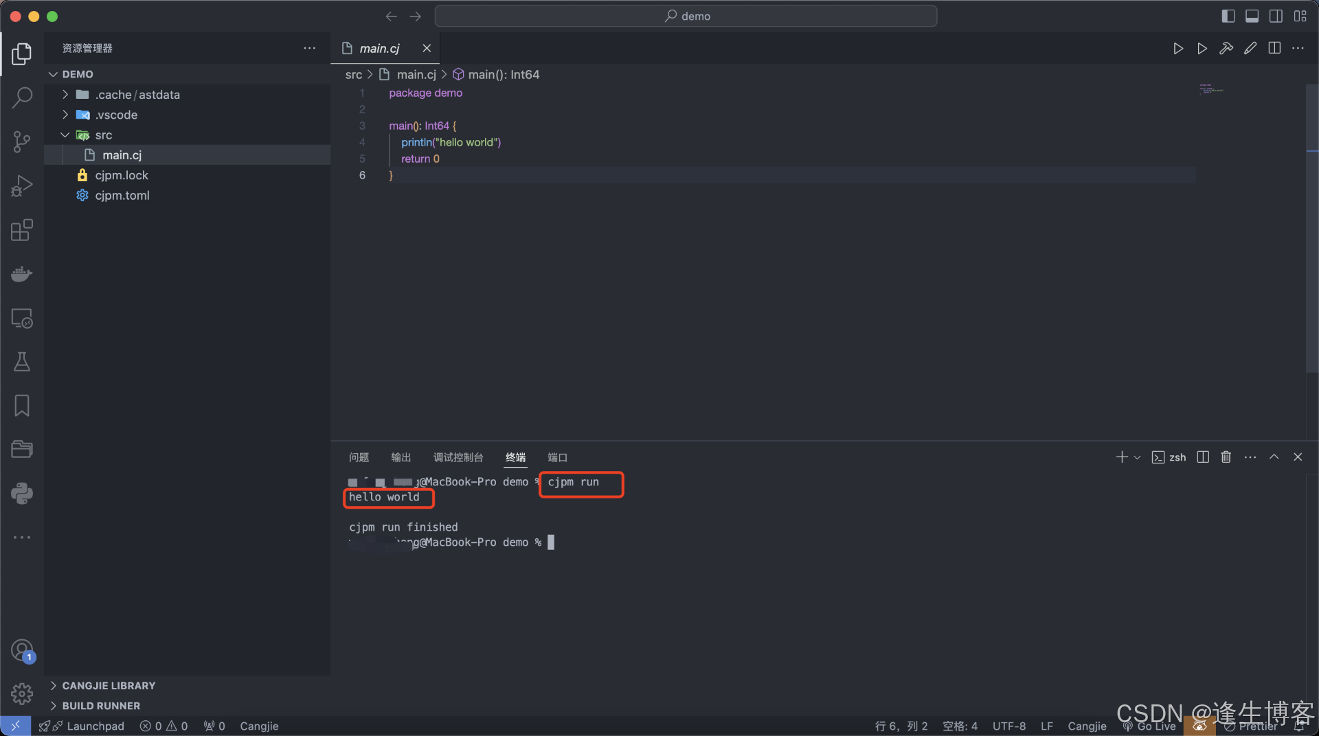Open the Manage gear menu
Screen dimensions: 1319x736
point(22,694)
